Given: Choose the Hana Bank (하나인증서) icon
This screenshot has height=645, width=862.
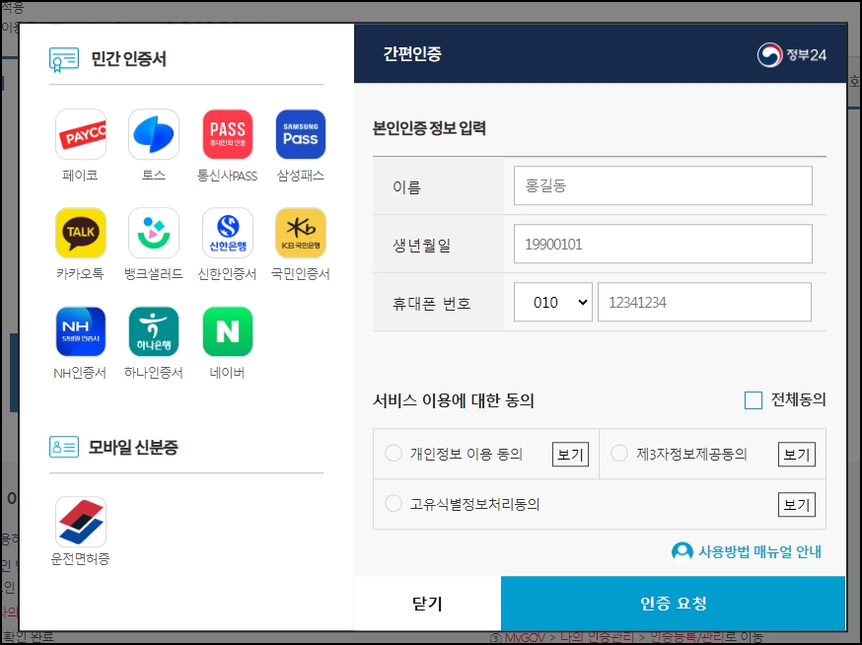Looking at the screenshot, I should click(154, 331).
